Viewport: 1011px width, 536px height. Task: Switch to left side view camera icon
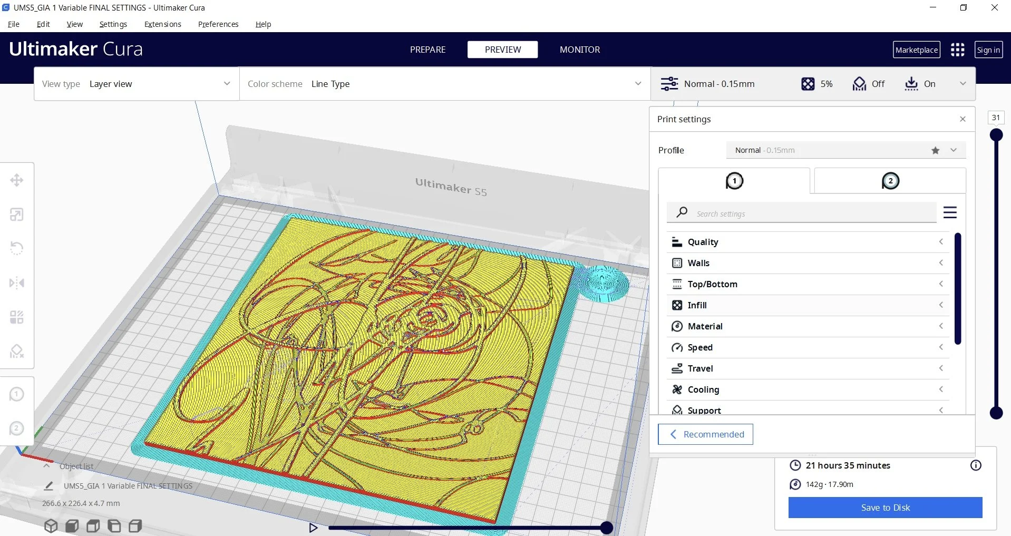click(x=114, y=525)
